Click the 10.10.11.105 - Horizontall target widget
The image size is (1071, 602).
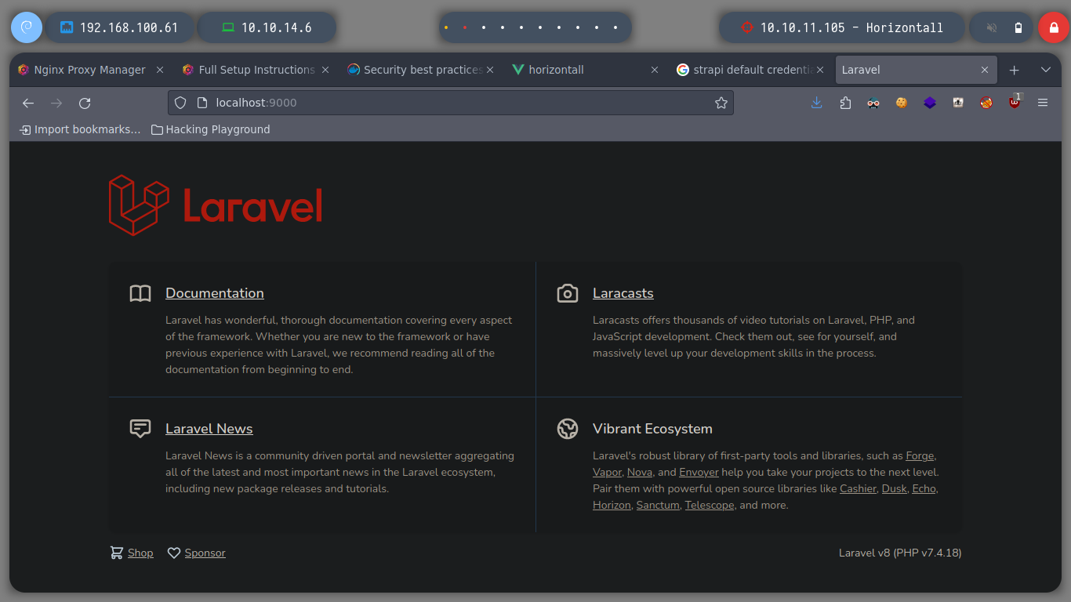pyautogui.click(x=842, y=27)
